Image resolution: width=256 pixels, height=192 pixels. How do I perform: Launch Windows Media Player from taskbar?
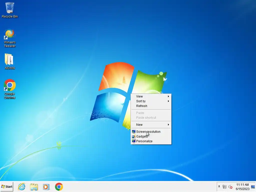[x=46, y=187]
